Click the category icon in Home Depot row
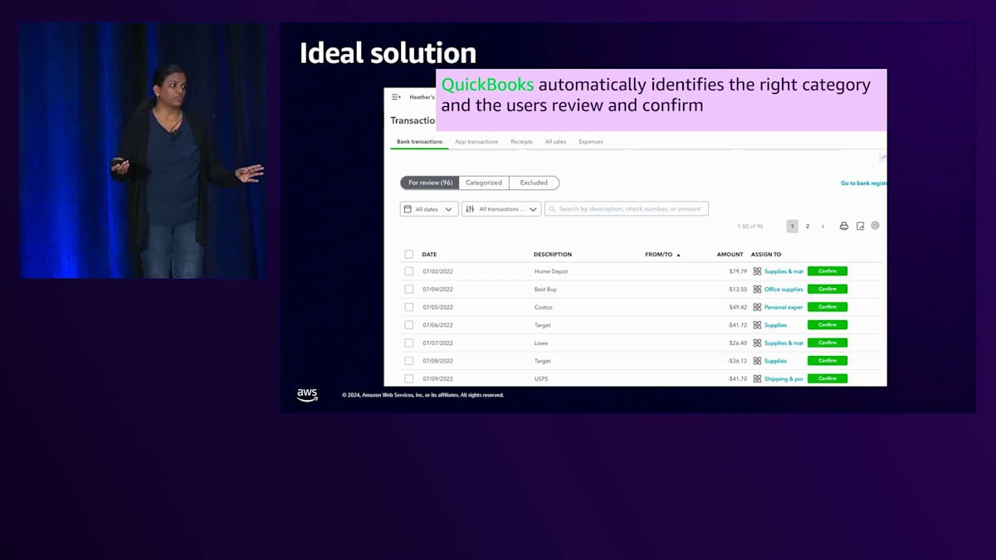 coord(757,271)
